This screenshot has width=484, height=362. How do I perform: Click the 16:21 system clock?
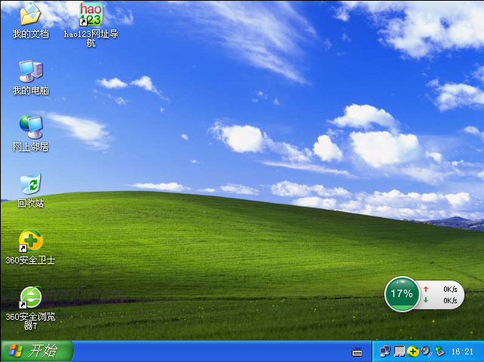(x=462, y=352)
